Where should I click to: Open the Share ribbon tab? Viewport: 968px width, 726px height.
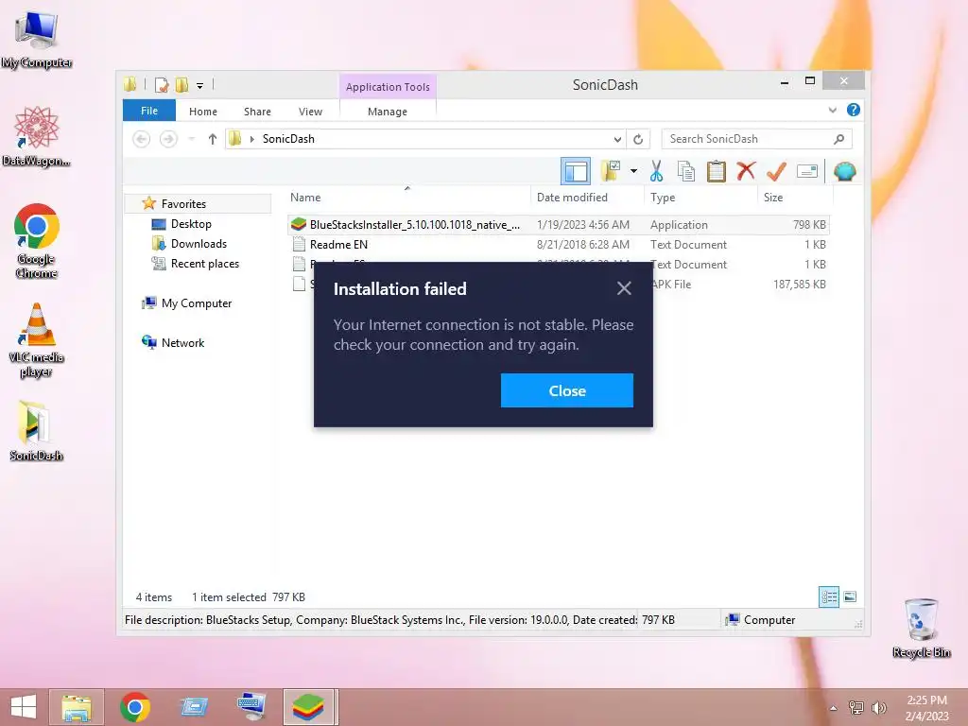[x=257, y=112]
